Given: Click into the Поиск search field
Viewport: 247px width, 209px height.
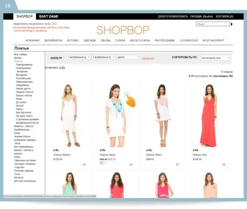Looking at the screenshot, I should click(x=213, y=24).
